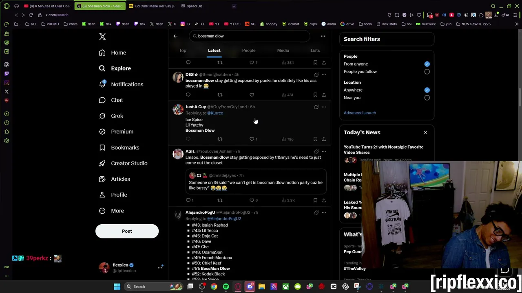Image resolution: width=522 pixels, height=293 pixels.
Task: Open kick stats bookmark
Action: coord(386,24)
